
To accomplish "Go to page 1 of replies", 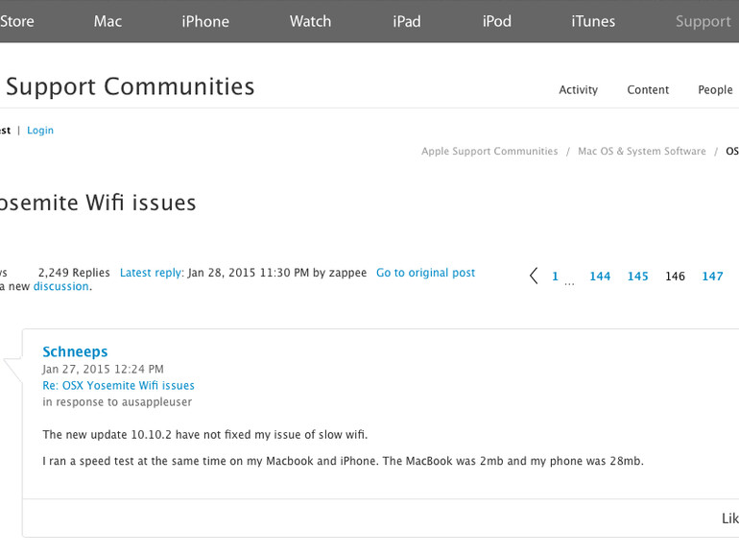I will tap(555, 277).
